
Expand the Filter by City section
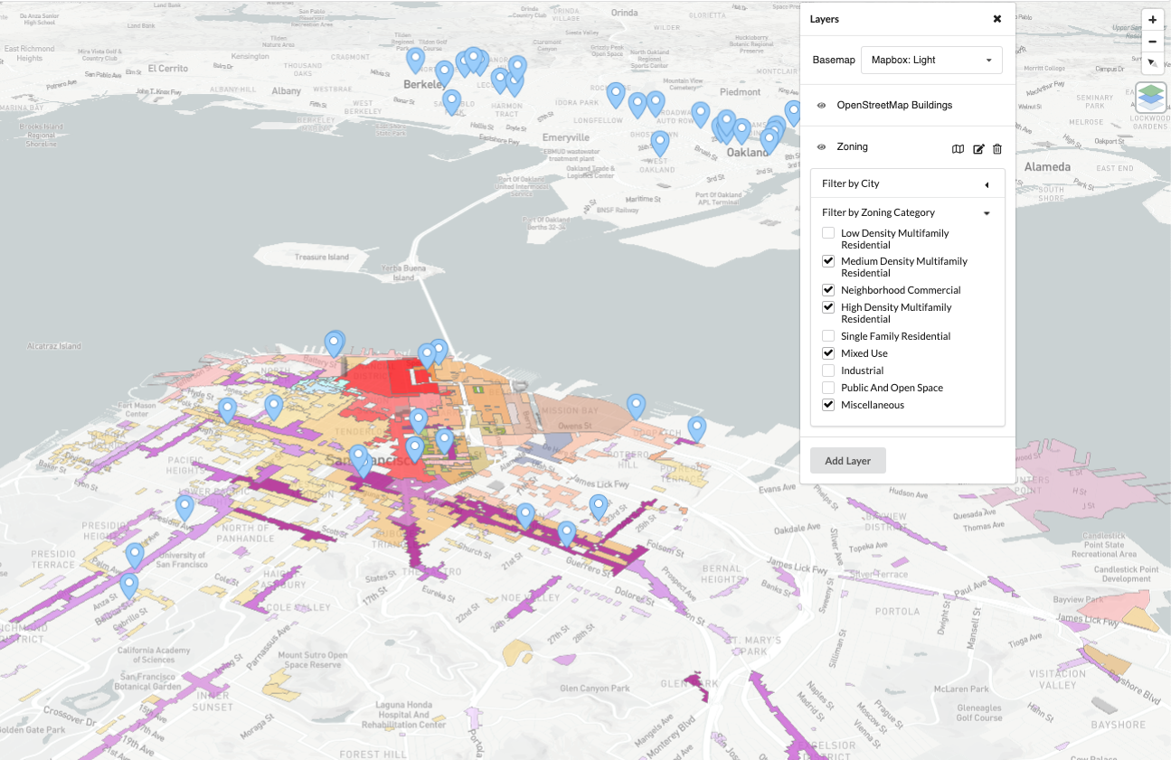(907, 183)
